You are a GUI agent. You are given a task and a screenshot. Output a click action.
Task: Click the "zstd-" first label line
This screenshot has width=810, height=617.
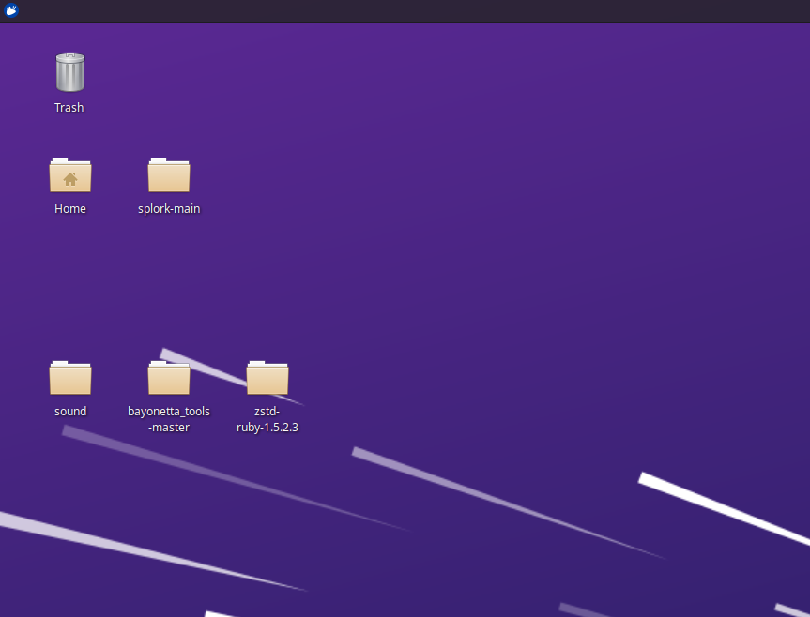pos(267,412)
